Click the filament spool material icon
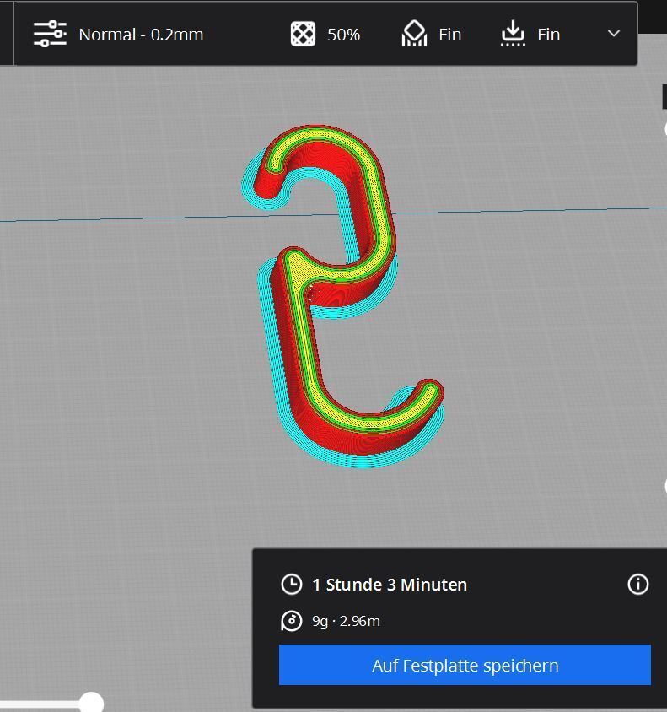The image size is (667, 712). [x=291, y=621]
